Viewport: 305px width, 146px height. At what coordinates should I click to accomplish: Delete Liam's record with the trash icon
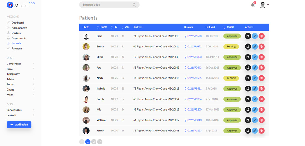[262, 36]
